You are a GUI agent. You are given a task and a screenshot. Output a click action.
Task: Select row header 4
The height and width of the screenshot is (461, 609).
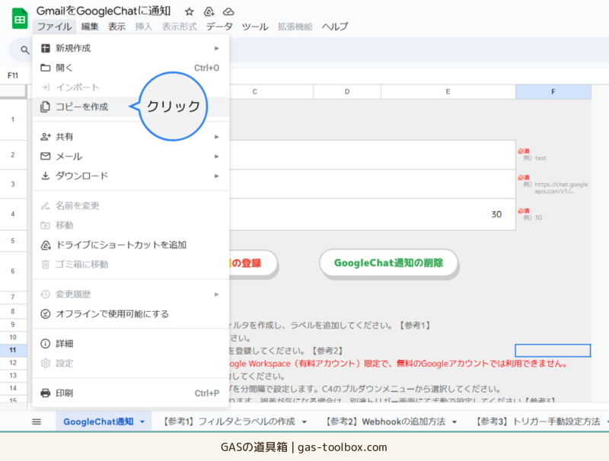coord(13,215)
